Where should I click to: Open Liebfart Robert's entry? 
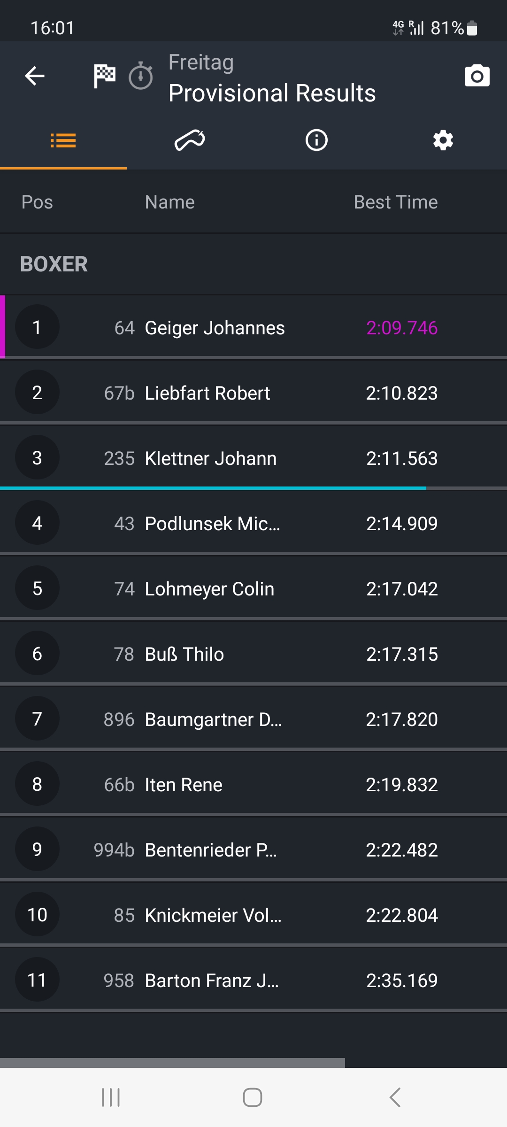253,393
